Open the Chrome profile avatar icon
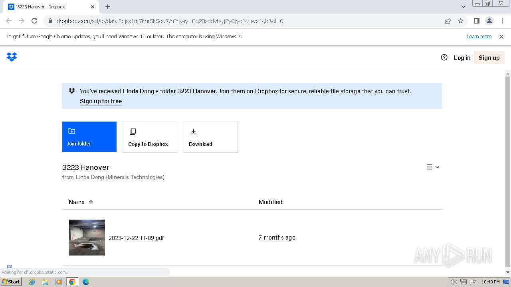Viewport: 511px width, 287px height. (x=489, y=21)
